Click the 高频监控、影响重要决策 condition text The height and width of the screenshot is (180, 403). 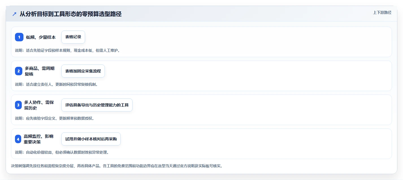[39, 139]
